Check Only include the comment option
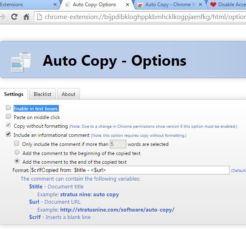This screenshot has height=229, width=246. tap(17, 143)
